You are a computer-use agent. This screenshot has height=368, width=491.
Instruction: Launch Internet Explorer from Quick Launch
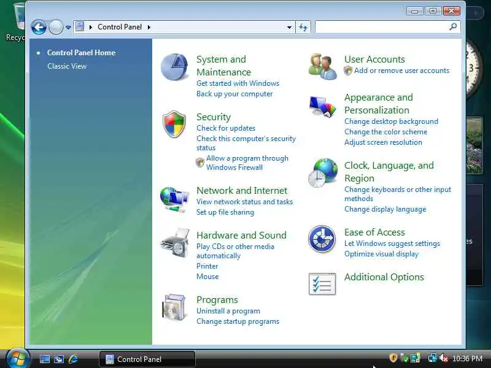[x=73, y=359]
